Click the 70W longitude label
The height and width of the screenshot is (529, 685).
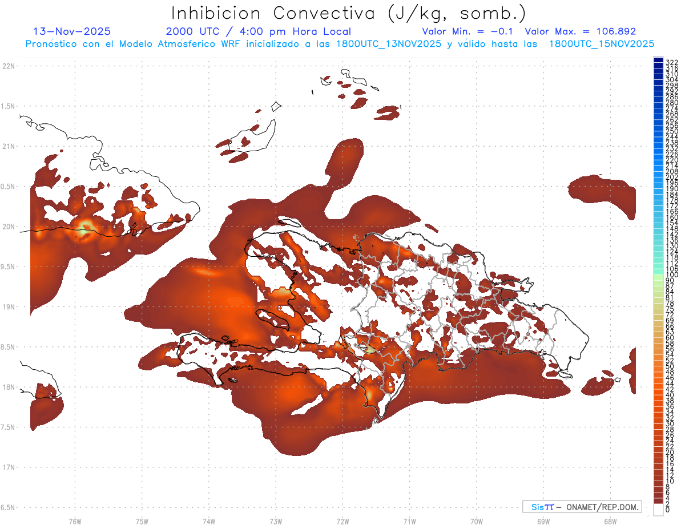pyautogui.click(x=477, y=521)
